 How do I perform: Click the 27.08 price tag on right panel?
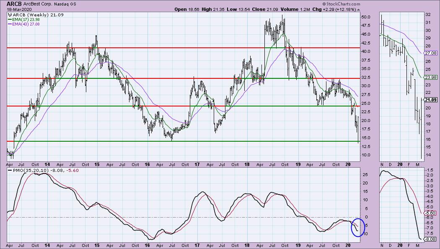pos(430,53)
